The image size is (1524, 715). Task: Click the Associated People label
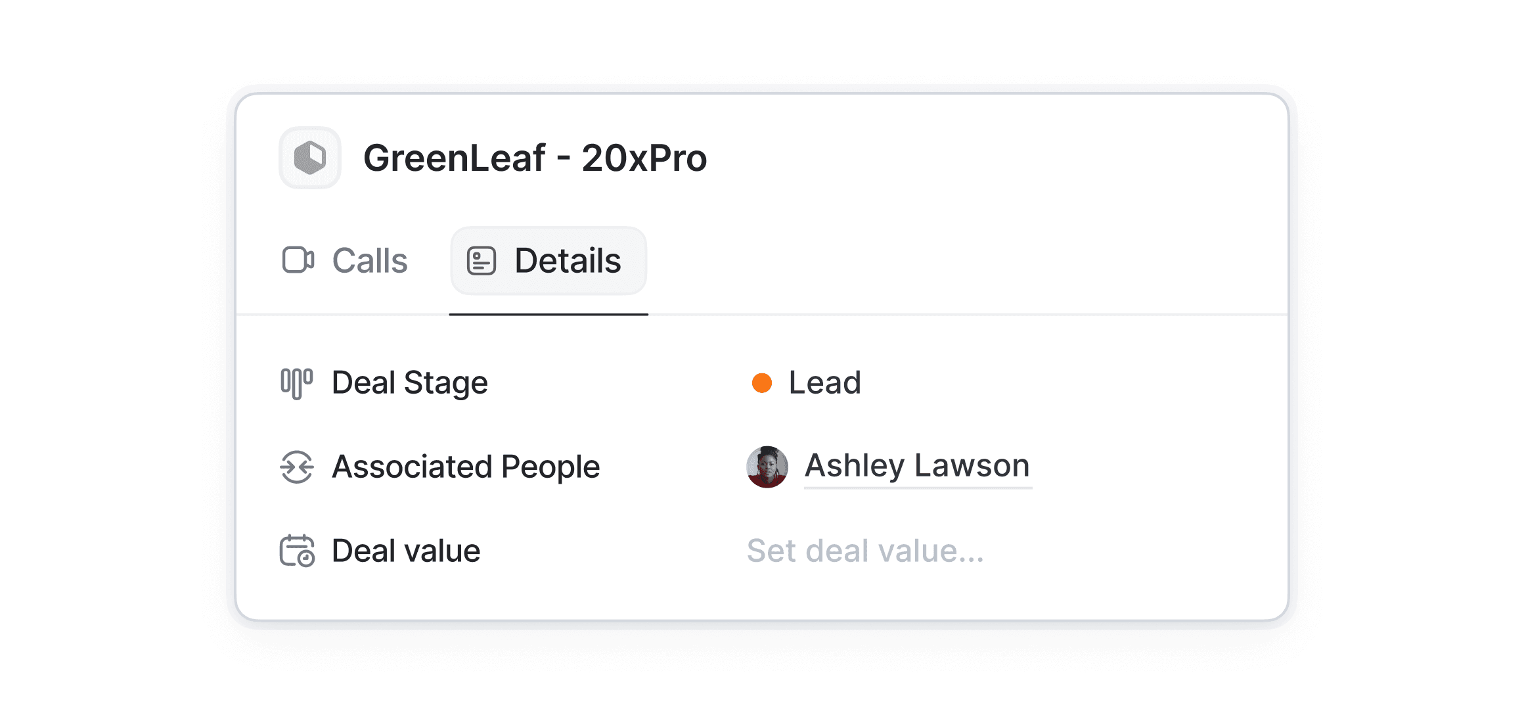466,467
